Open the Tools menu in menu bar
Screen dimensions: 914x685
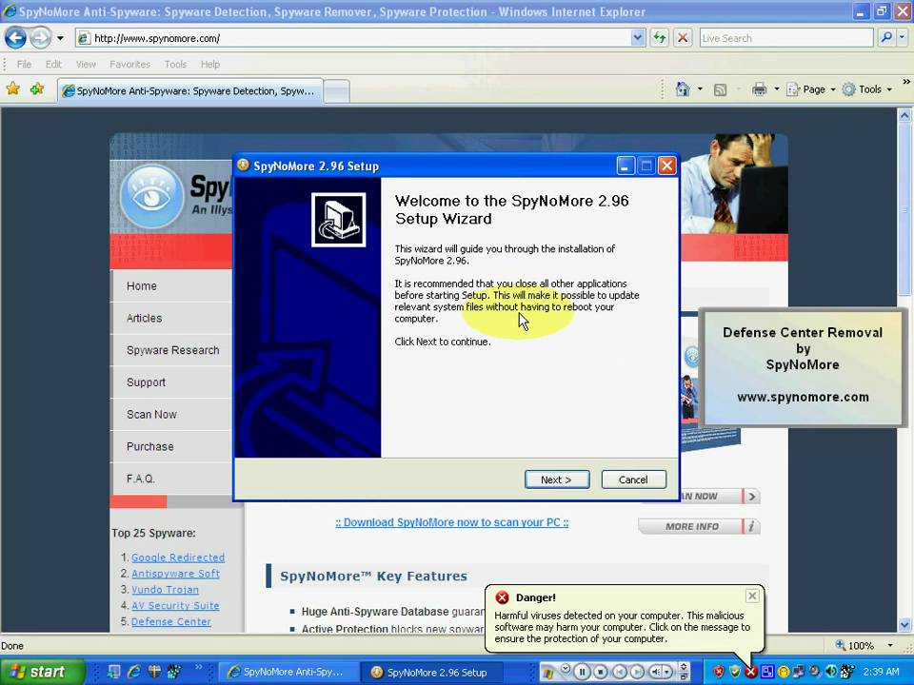175,64
